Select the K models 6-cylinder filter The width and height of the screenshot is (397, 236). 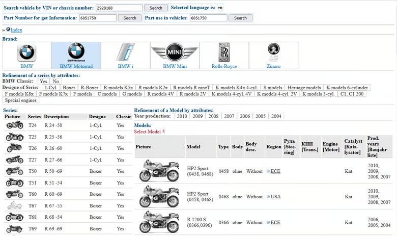click(347, 88)
